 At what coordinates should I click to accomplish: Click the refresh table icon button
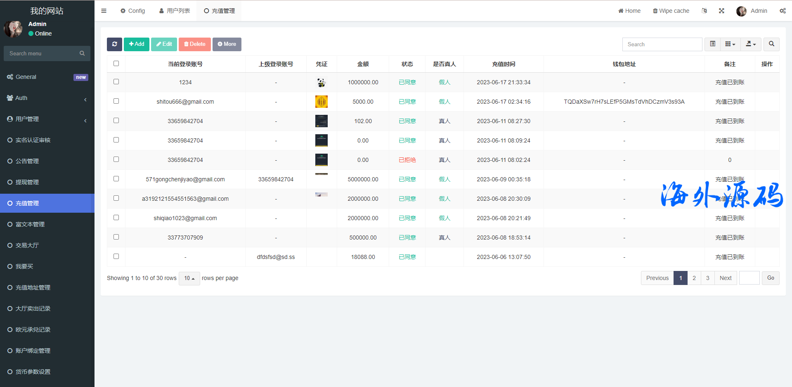(x=114, y=44)
